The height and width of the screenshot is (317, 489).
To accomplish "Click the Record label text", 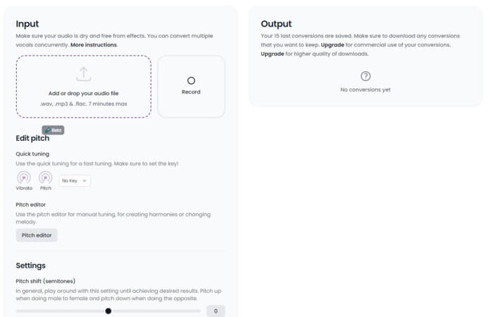I will click(191, 92).
